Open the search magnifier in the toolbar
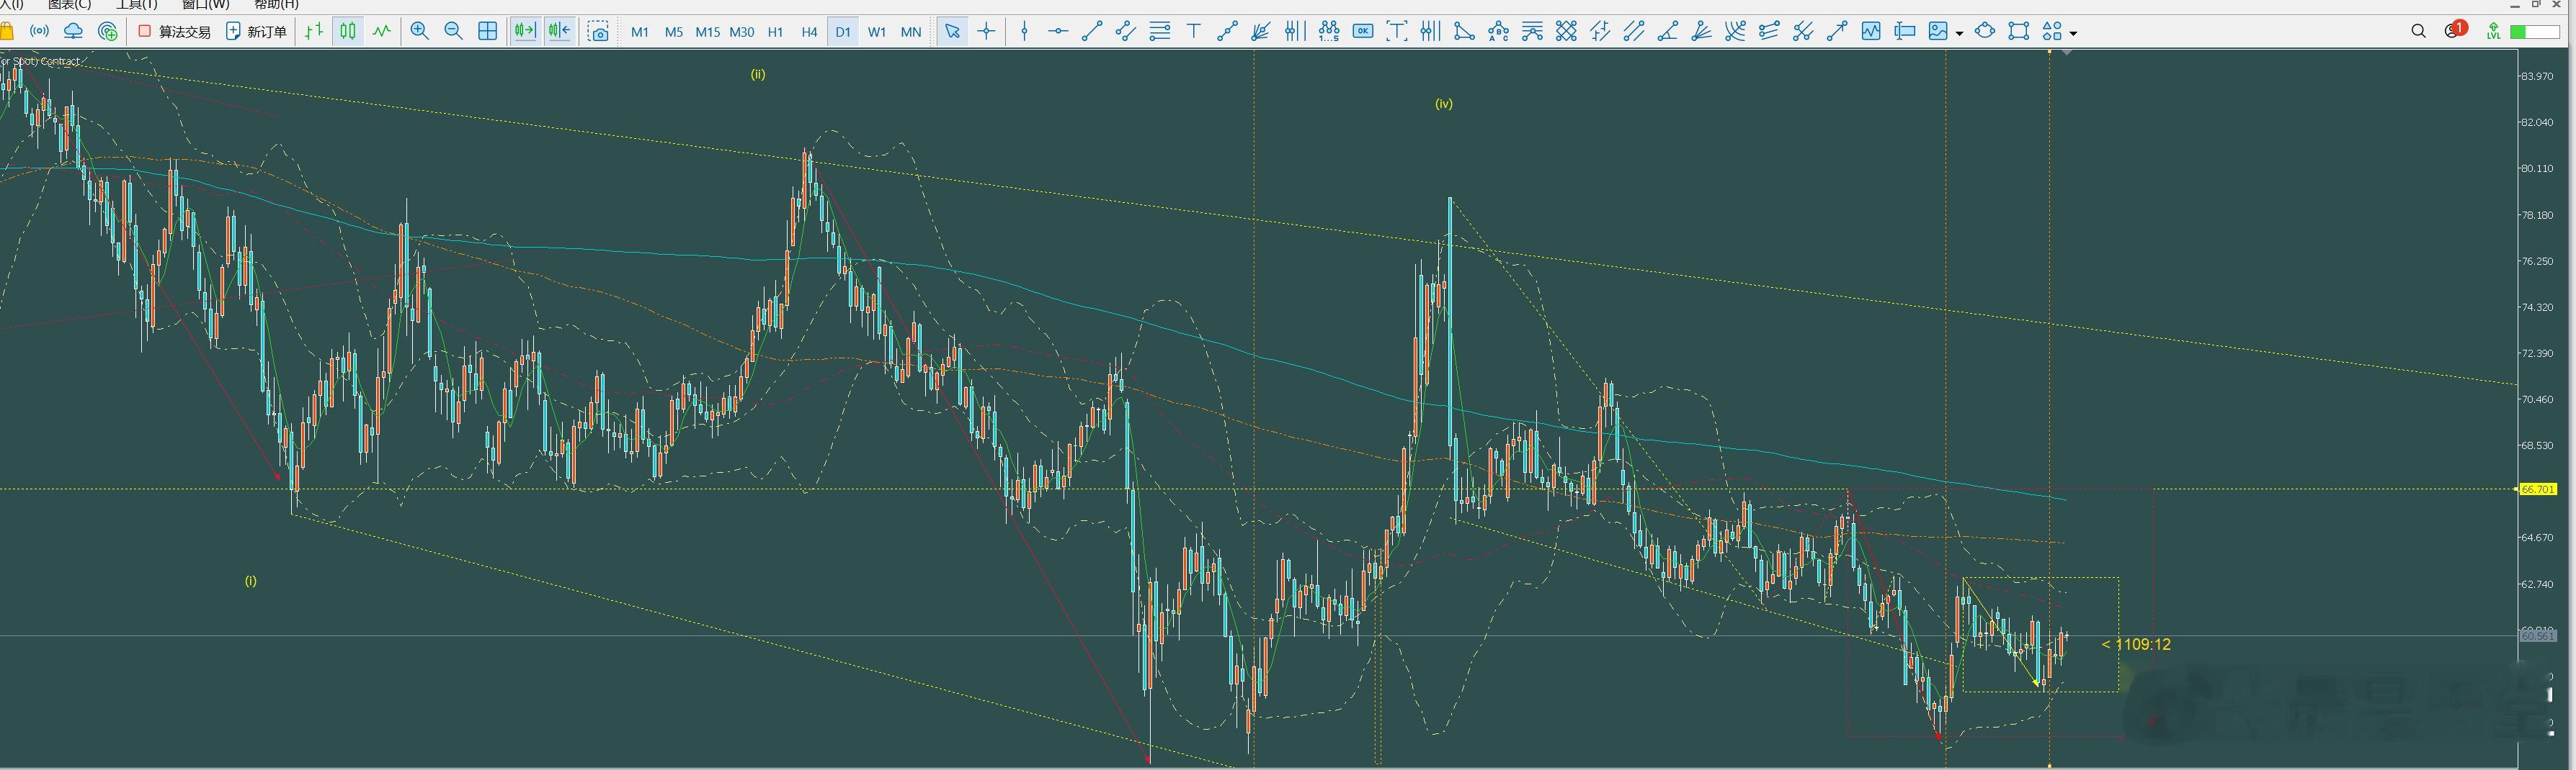The width and height of the screenshot is (2576, 770). click(2419, 32)
